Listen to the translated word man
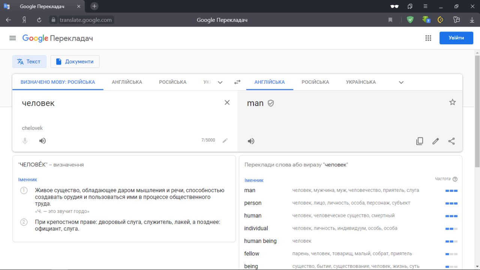Image resolution: width=480 pixels, height=270 pixels. (251, 141)
